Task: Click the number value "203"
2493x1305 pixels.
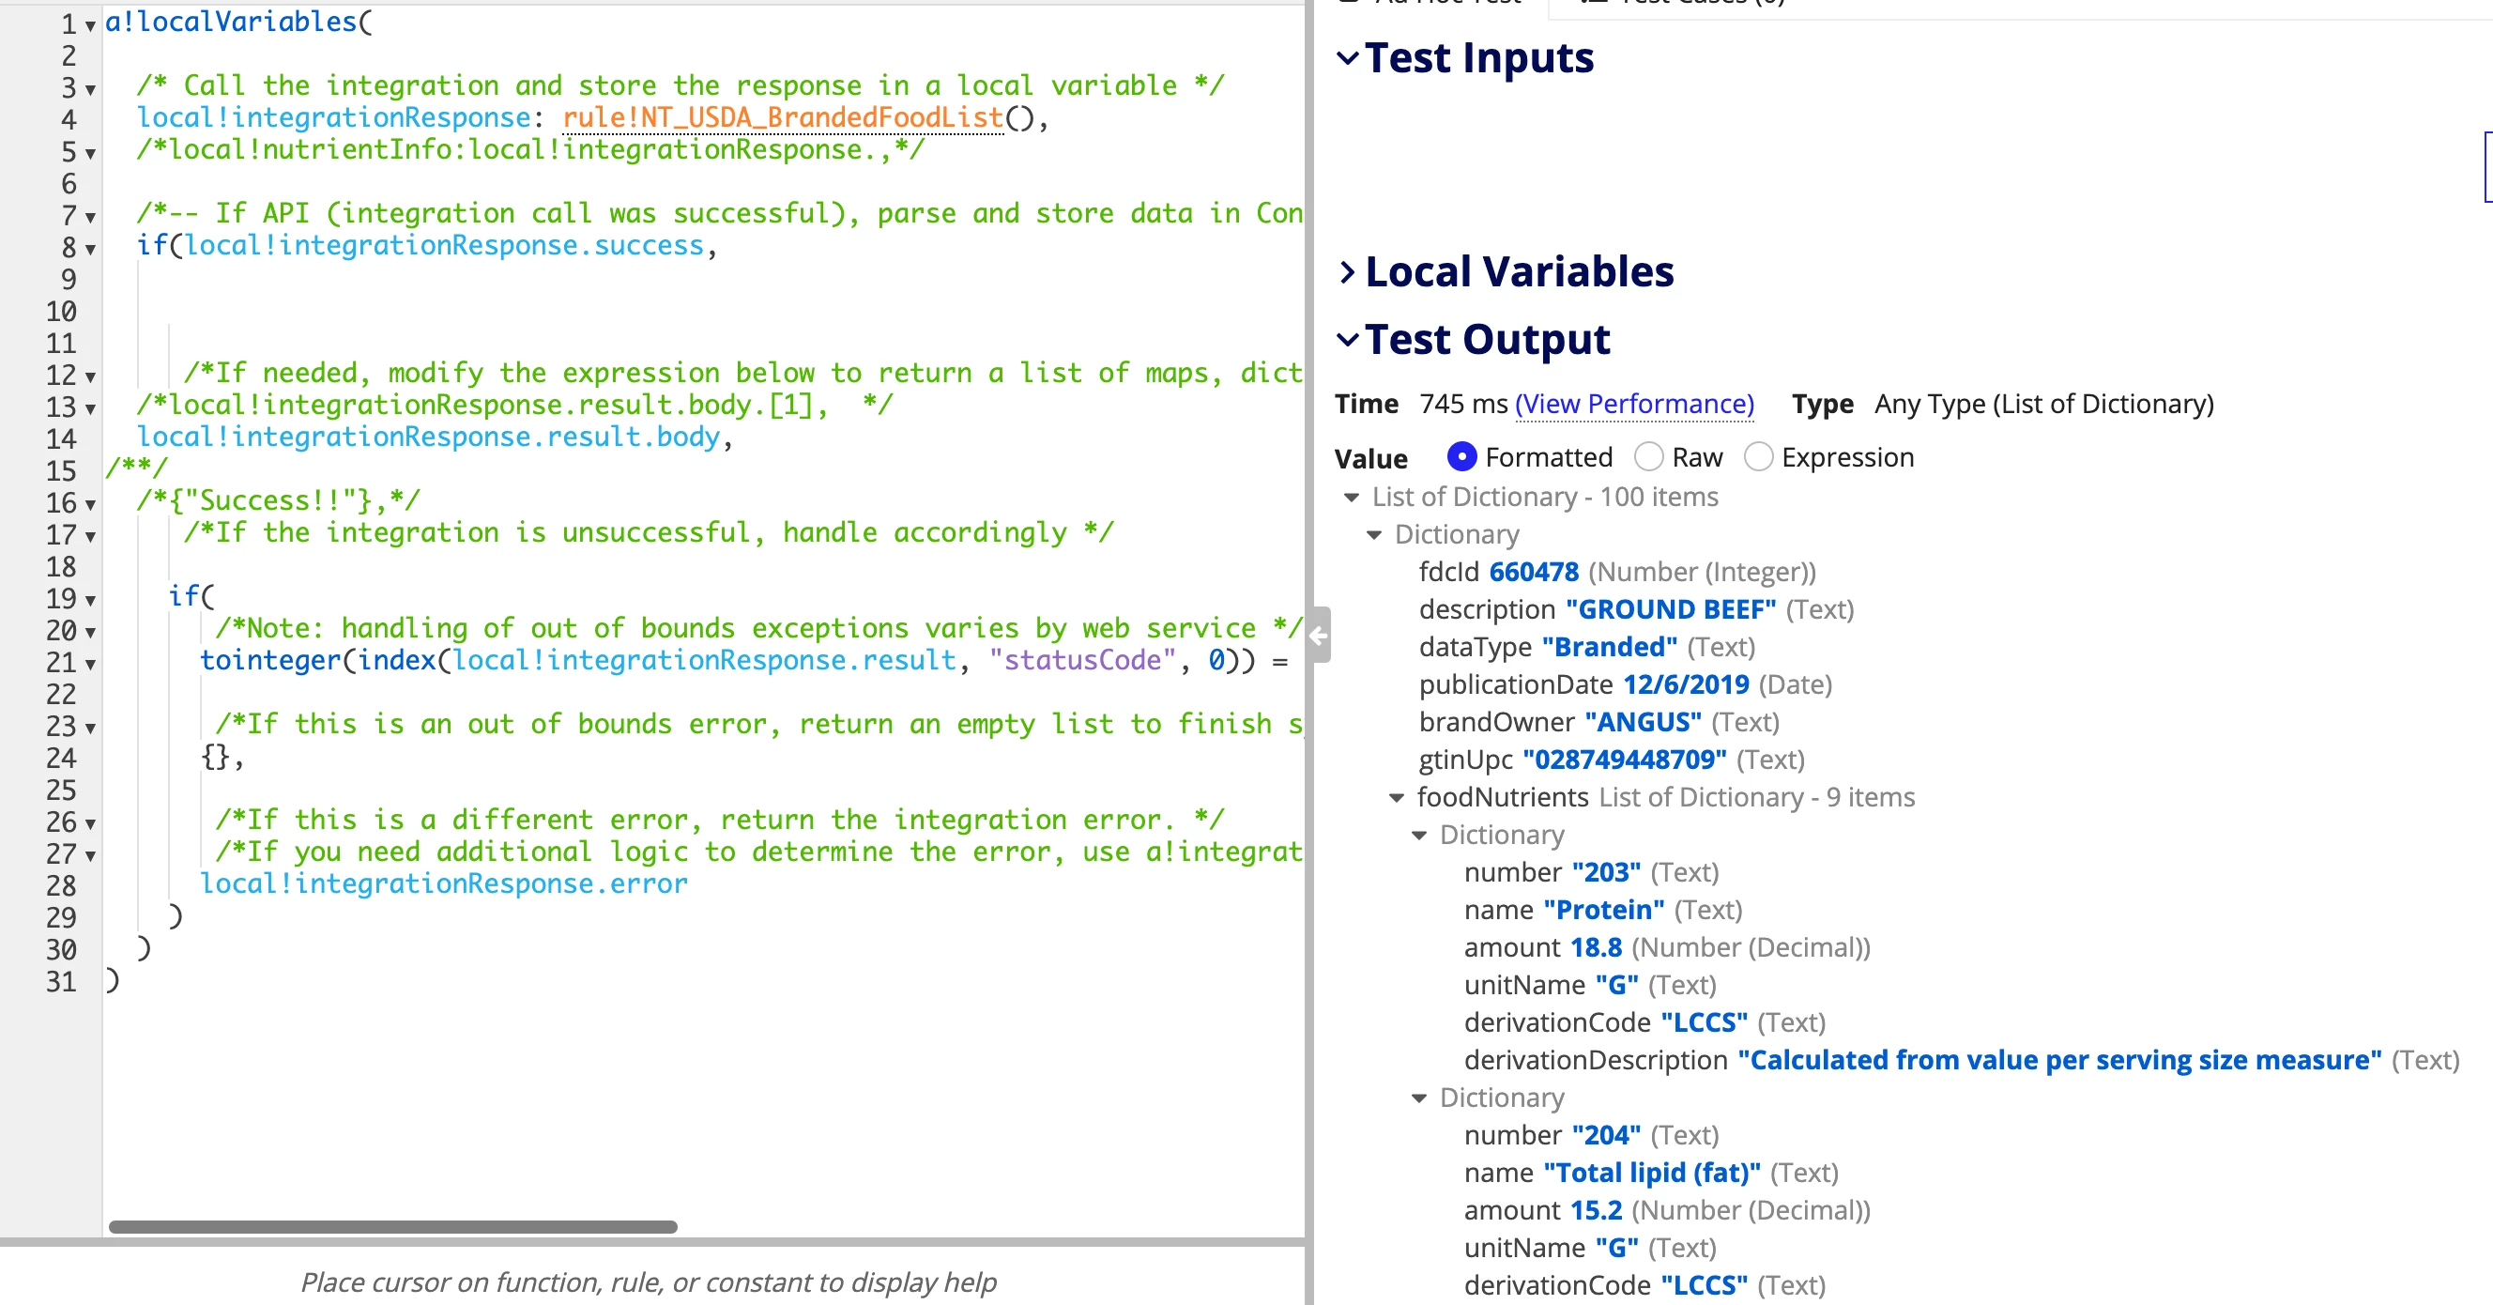Action: (x=1607, y=873)
